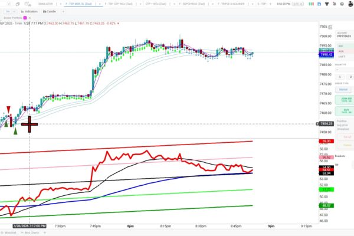Image resolution: width=354 pixels, height=236 pixels.
Task: Click the 7/28/2026 7:17:00 PM time label
Action: click(x=29, y=226)
